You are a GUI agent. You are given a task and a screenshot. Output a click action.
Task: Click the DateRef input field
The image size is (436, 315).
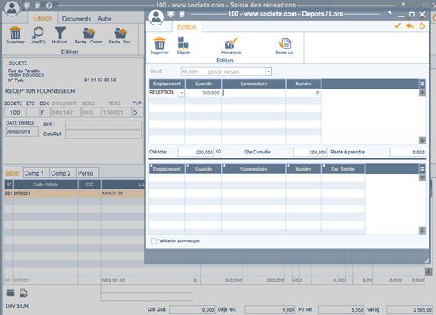coord(103,135)
